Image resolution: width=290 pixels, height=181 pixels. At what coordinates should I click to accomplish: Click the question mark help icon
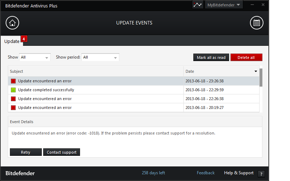click(x=261, y=174)
